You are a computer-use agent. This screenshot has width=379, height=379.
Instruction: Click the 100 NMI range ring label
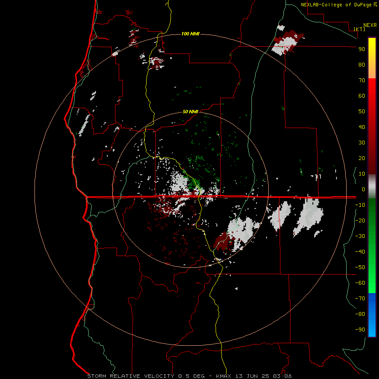pyautogui.click(x=190, y=34)
